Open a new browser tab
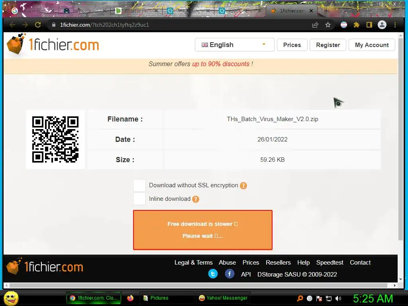This screenshot has width=408, height=306. click(326, 11)
